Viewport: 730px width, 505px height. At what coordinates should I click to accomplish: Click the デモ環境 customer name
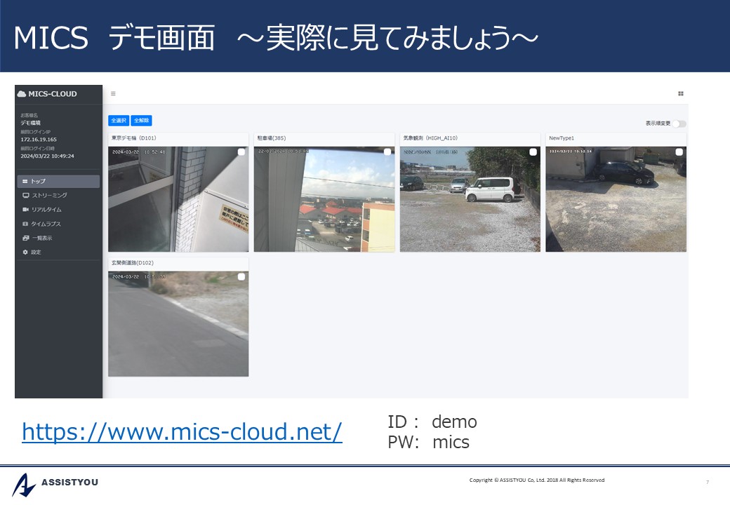[31, 123]
